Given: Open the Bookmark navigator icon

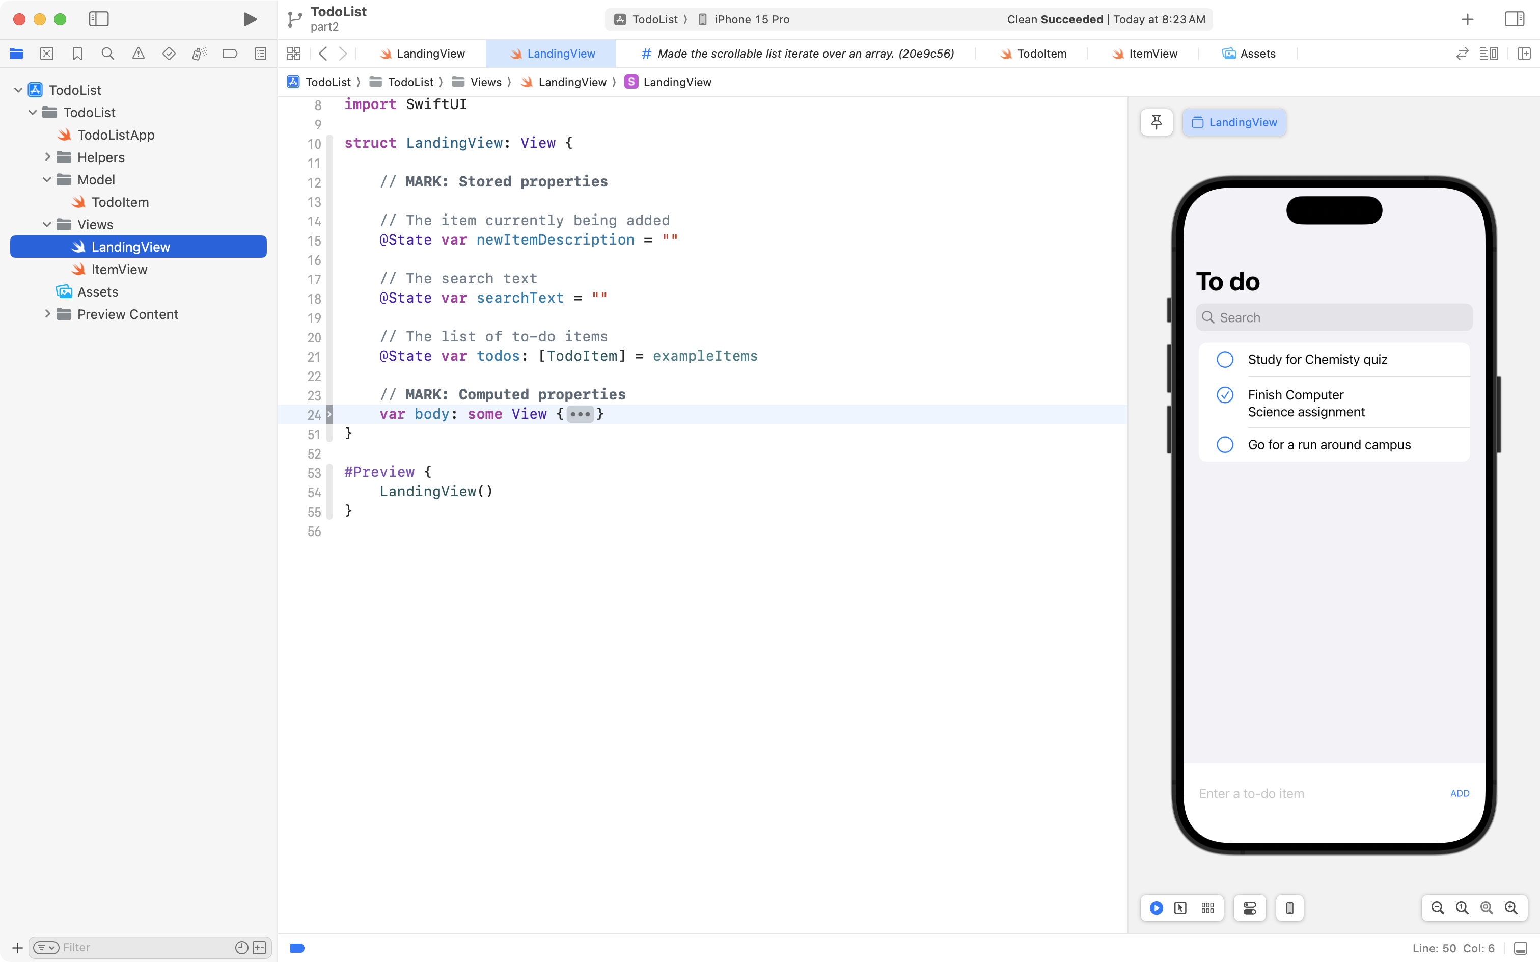Looking at the screenshot, I should (x=77, y=54).
